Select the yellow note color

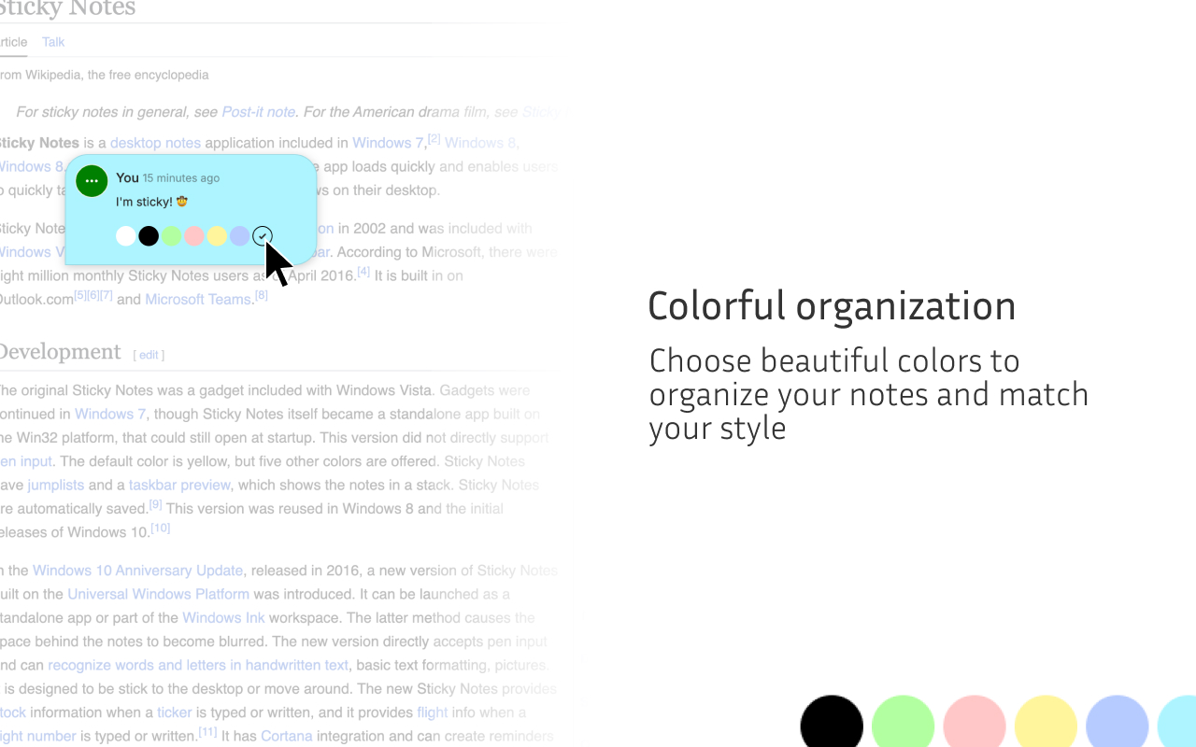point(217,235)
